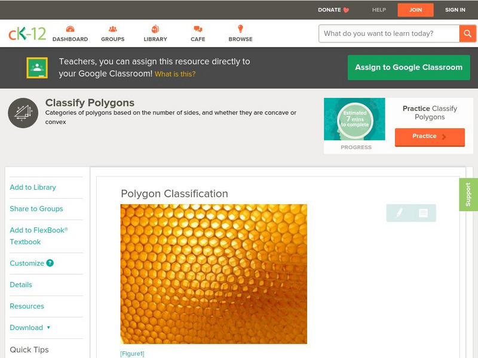The image size is (478, 358).
Task: Open the Dashboard gauge icon
Action: click(71, 29)
